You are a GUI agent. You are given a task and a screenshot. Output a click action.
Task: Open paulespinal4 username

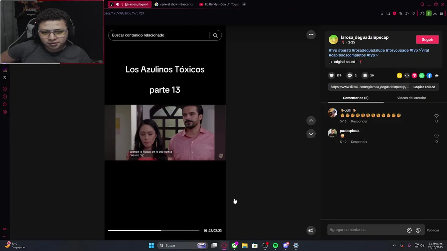350,131
